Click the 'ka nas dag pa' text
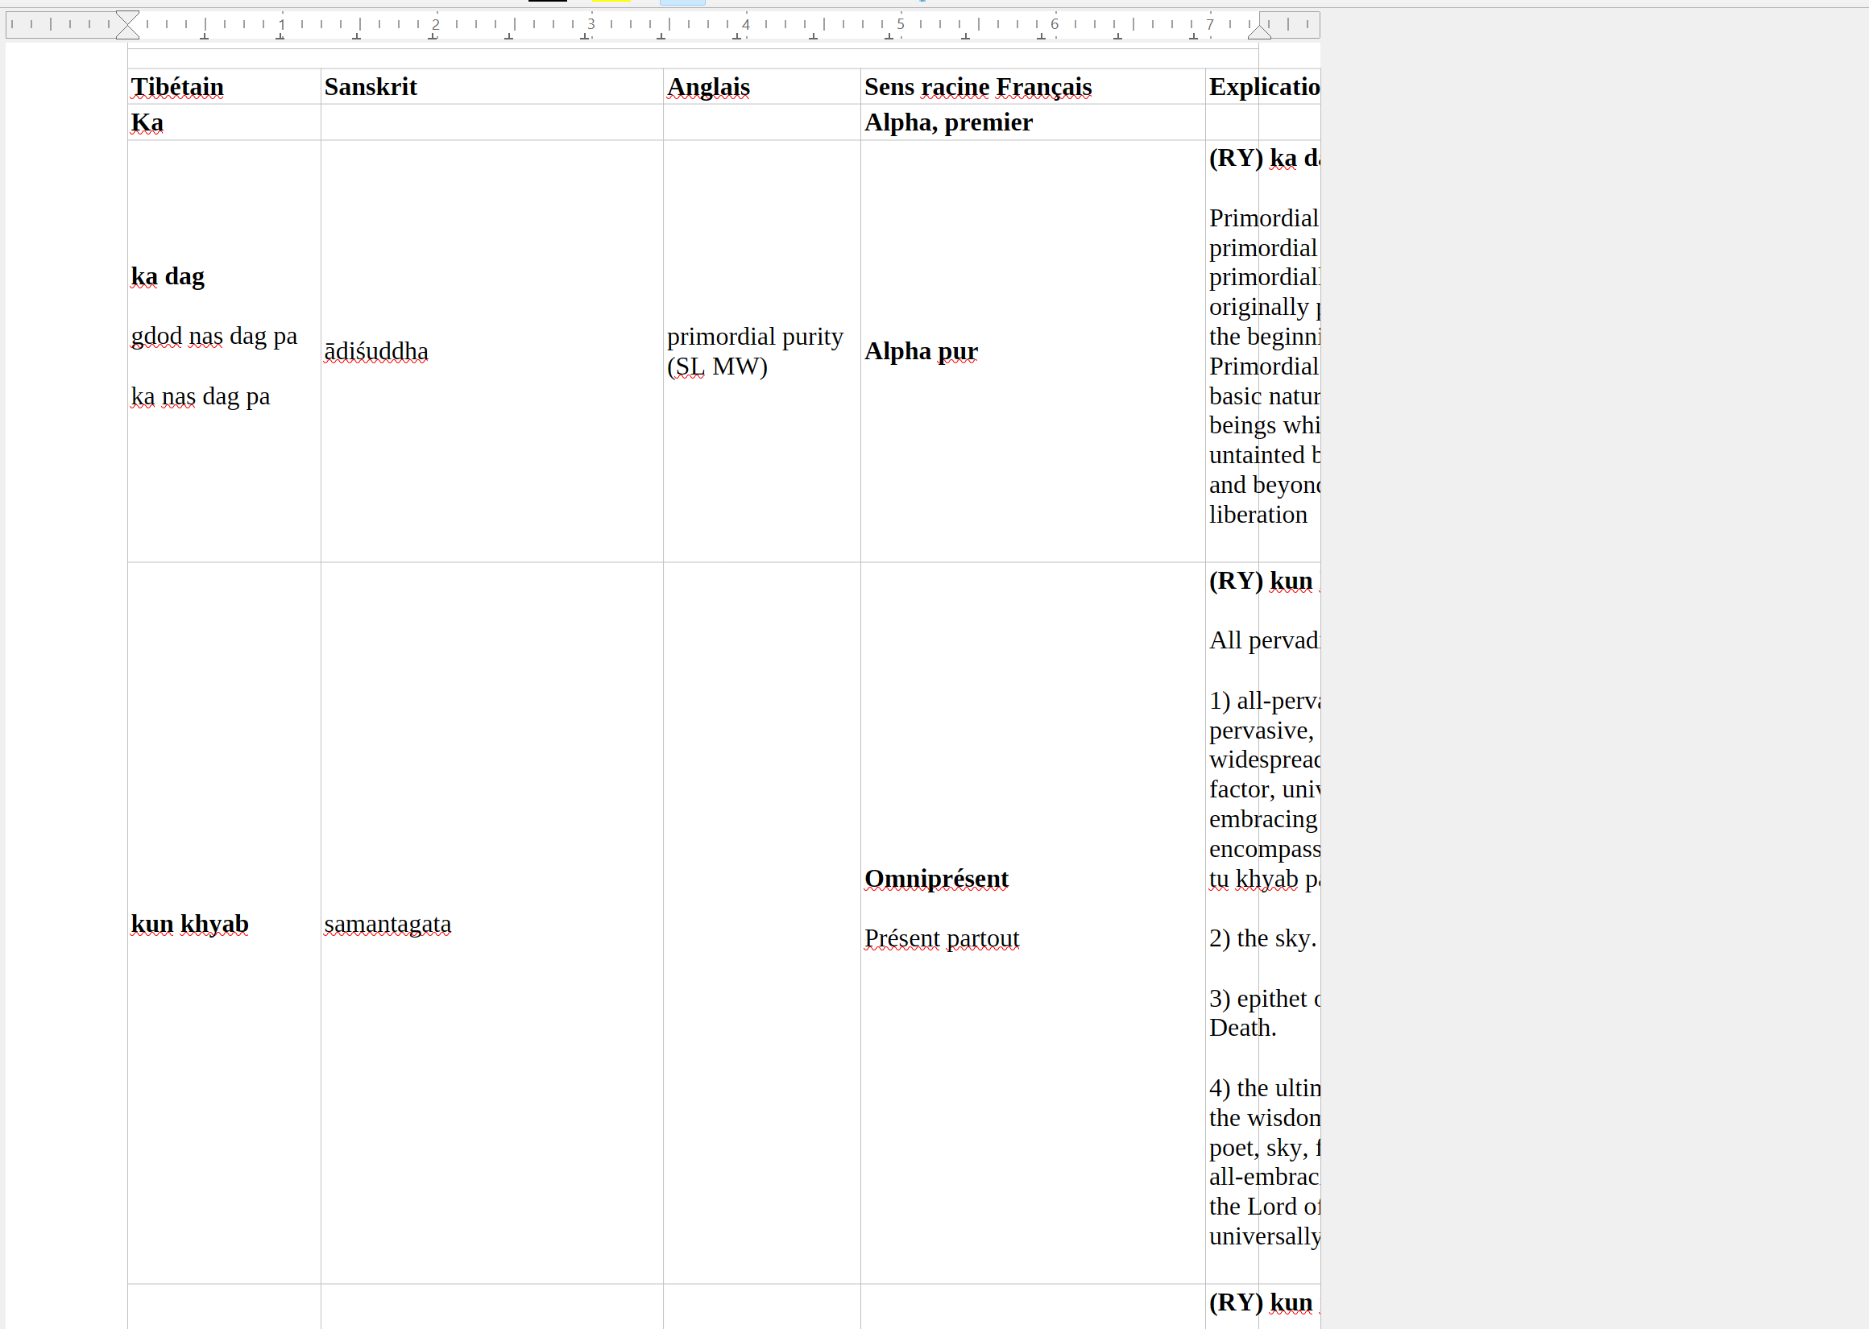This screenshot has height=1329, width=1869. tap(201, 397)
